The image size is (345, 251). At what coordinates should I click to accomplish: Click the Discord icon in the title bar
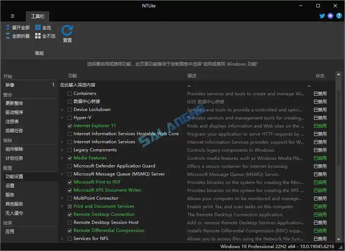tap(330, 16)
